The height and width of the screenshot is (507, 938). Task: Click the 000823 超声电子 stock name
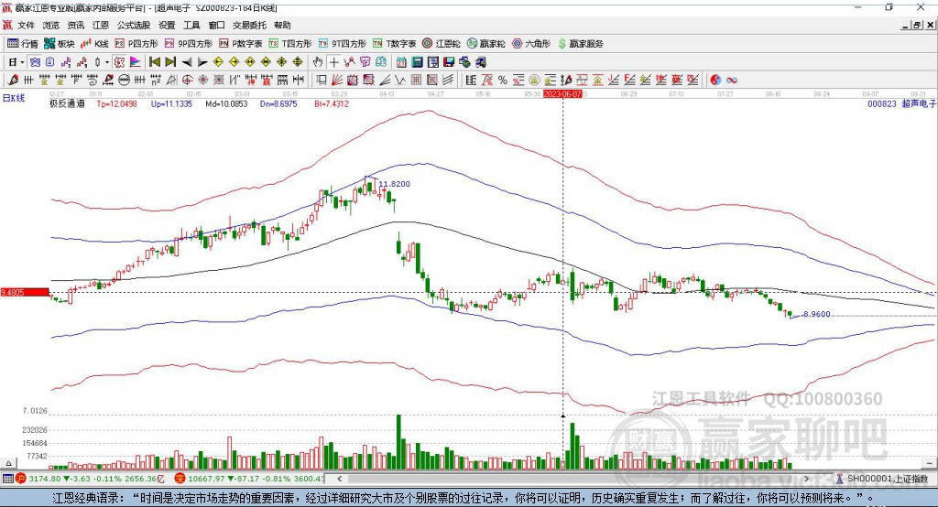(x=902, y=103)
